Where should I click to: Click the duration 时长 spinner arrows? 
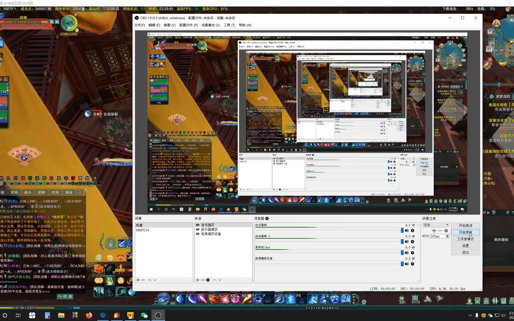click(447, 236)
